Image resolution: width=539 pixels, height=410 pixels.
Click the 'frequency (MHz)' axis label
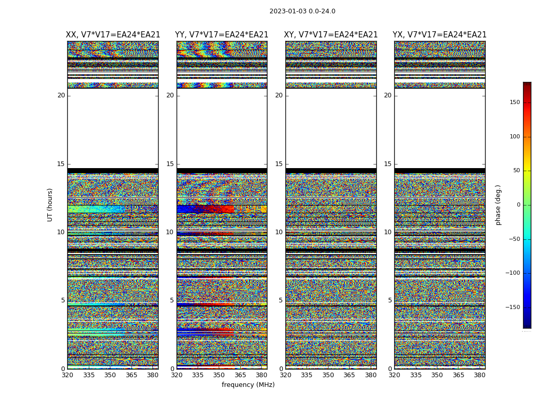248,384
